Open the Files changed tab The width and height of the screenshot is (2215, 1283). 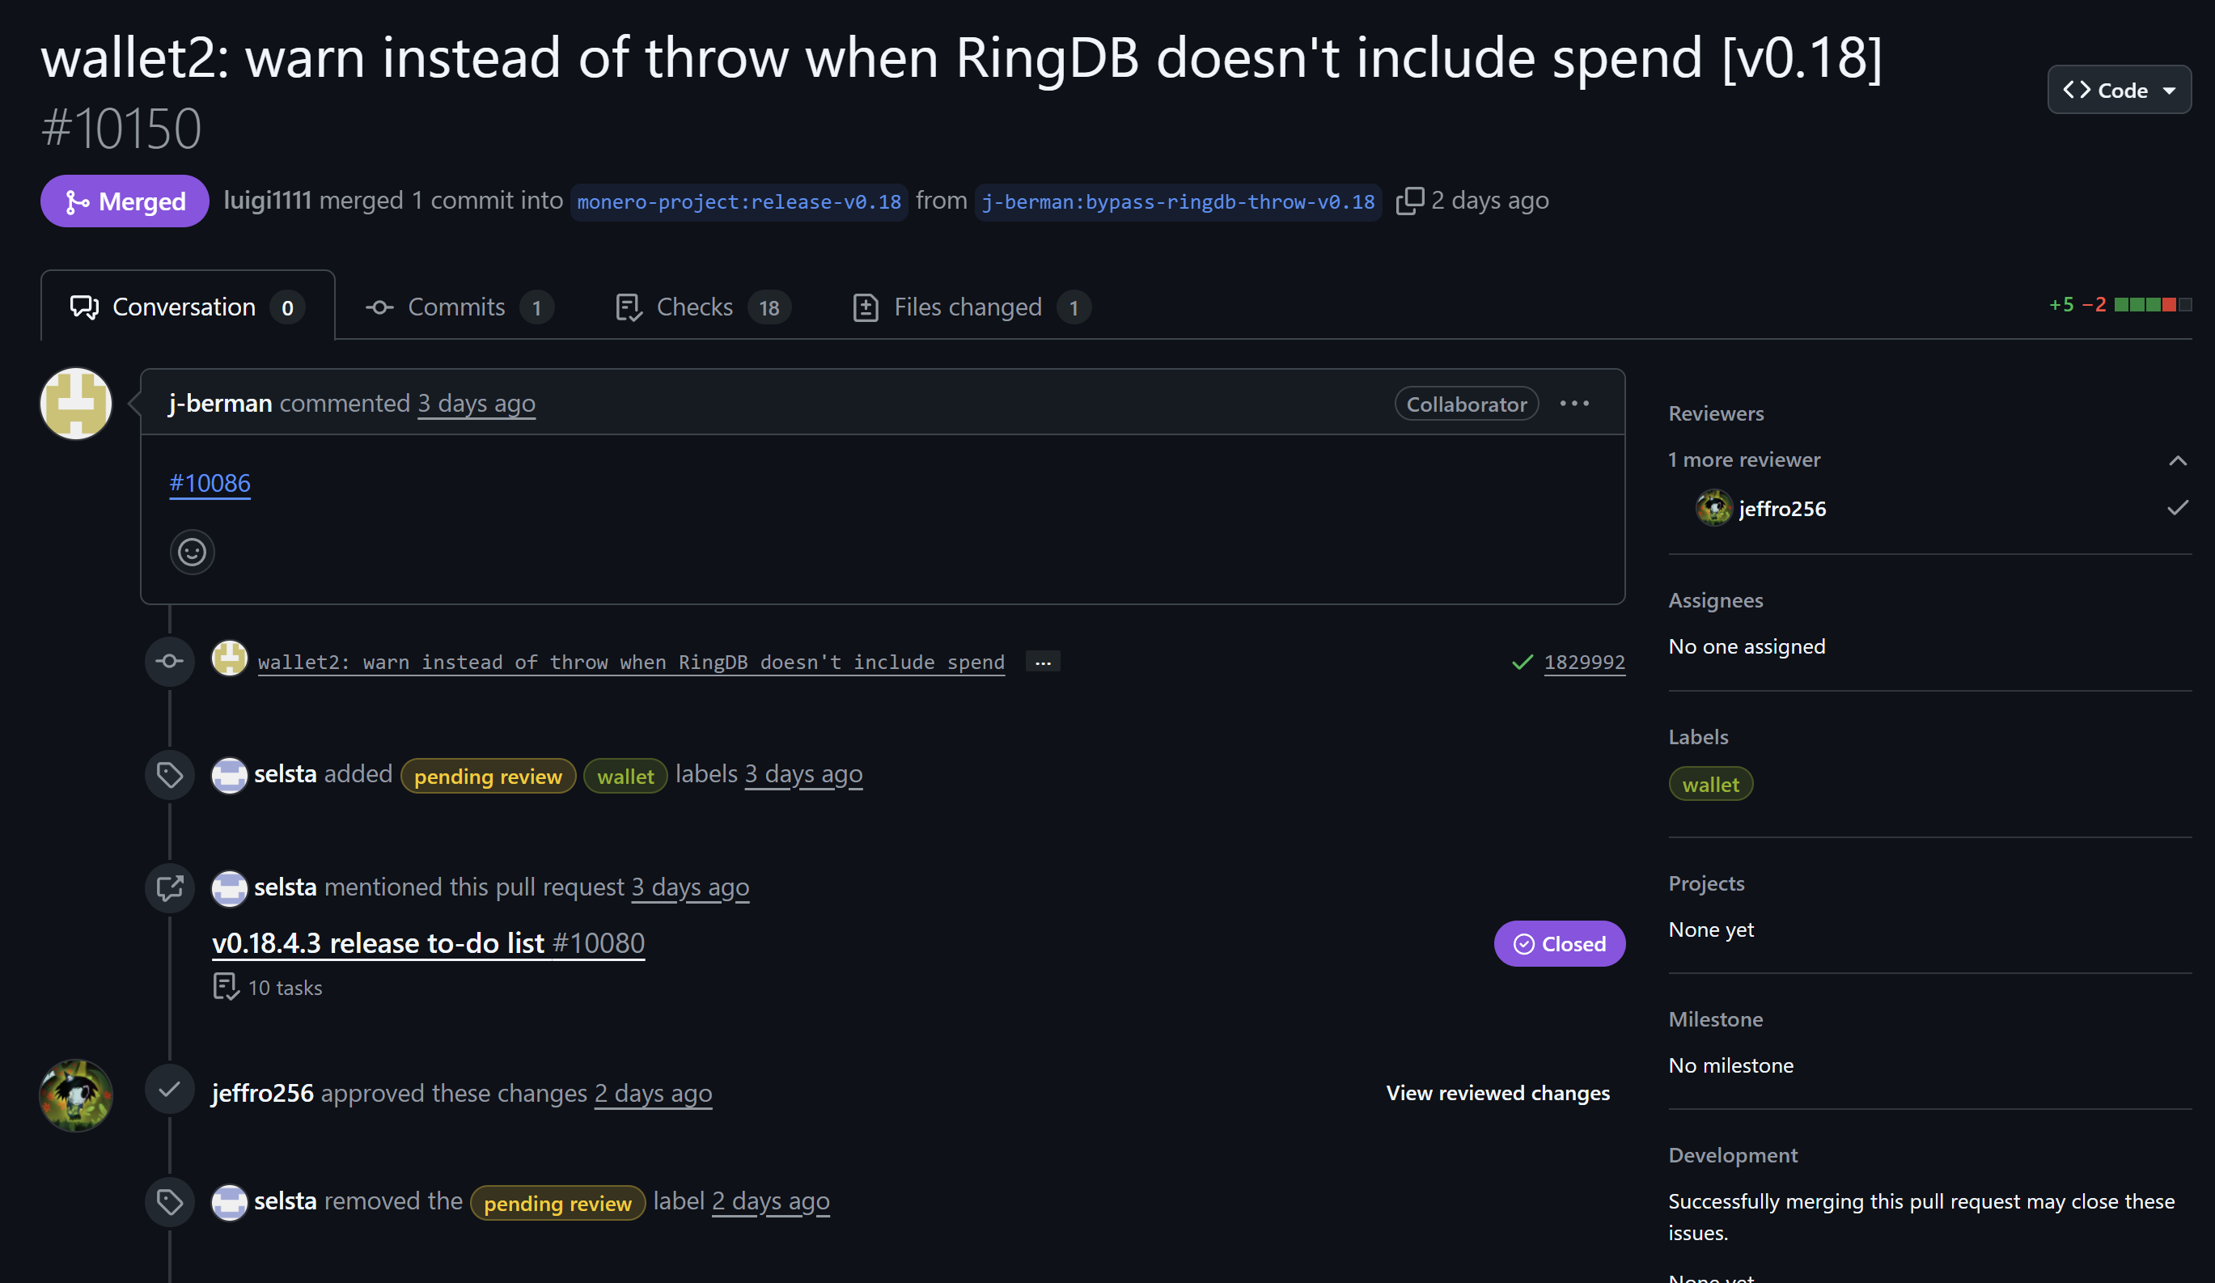pyautogui.click(x=968, y=307)
